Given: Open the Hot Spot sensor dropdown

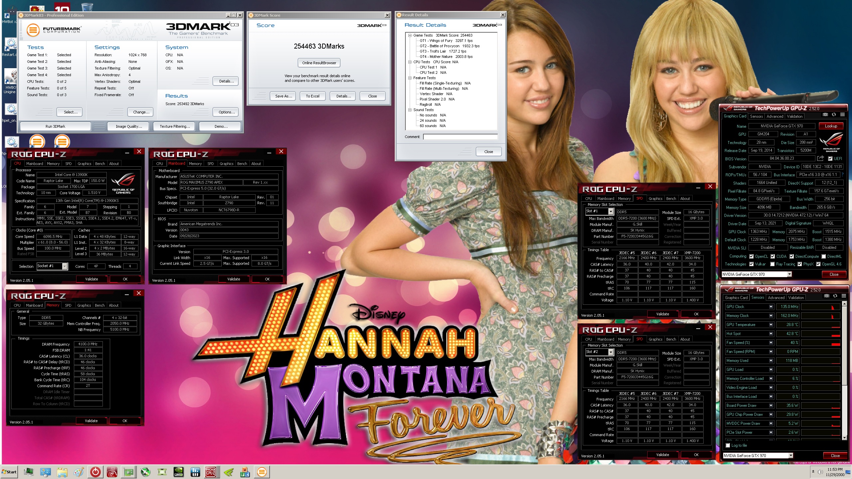Looking at the screenshot, I should click(771, 334).
